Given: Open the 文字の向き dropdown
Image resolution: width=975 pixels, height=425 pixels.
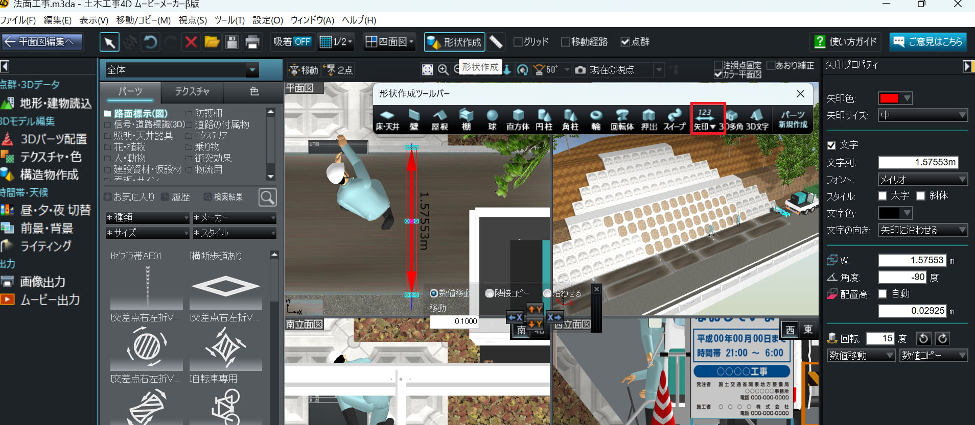Looking at the screenshot, I should pos(922,230).
